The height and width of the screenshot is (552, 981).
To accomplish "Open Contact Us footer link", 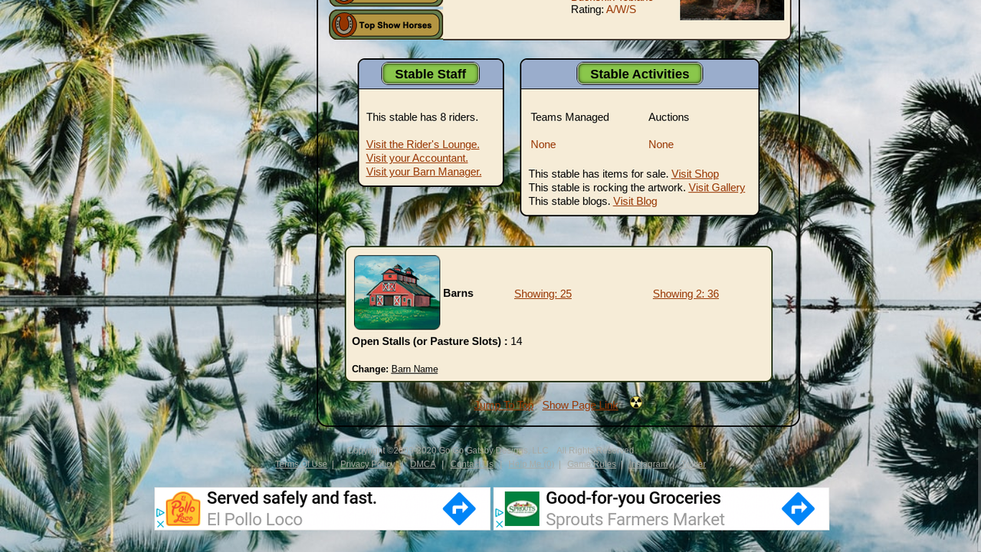I will (x=472, y=464).
